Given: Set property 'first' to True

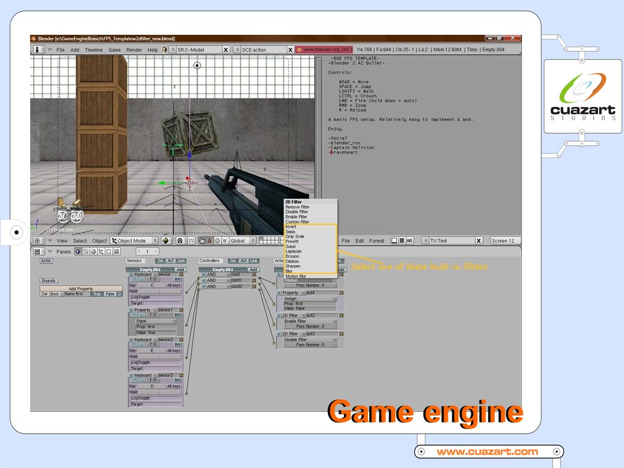Looking at the screenshot, I should click(x=97, y=294).
